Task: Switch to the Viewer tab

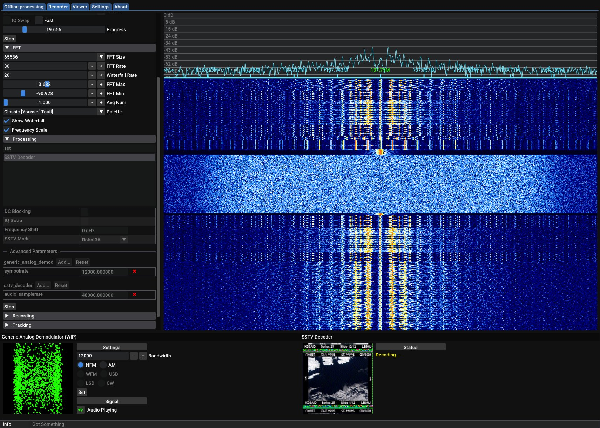Action: tap(80, 7)
